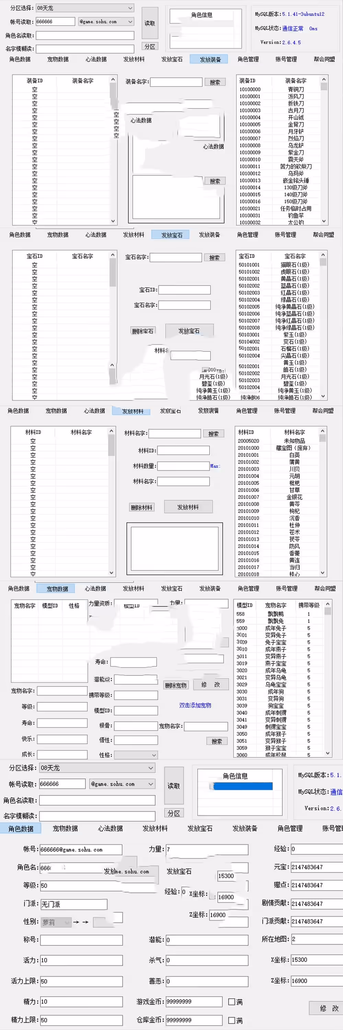Open the 性别 dropdown showing 萝莉
Viewport: 343px width, 1030px height.
[56, 923]
